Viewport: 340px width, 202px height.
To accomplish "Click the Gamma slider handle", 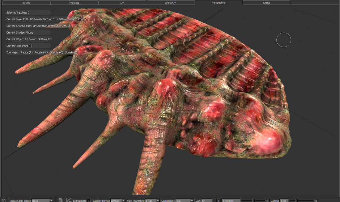I will click(296, 201).
